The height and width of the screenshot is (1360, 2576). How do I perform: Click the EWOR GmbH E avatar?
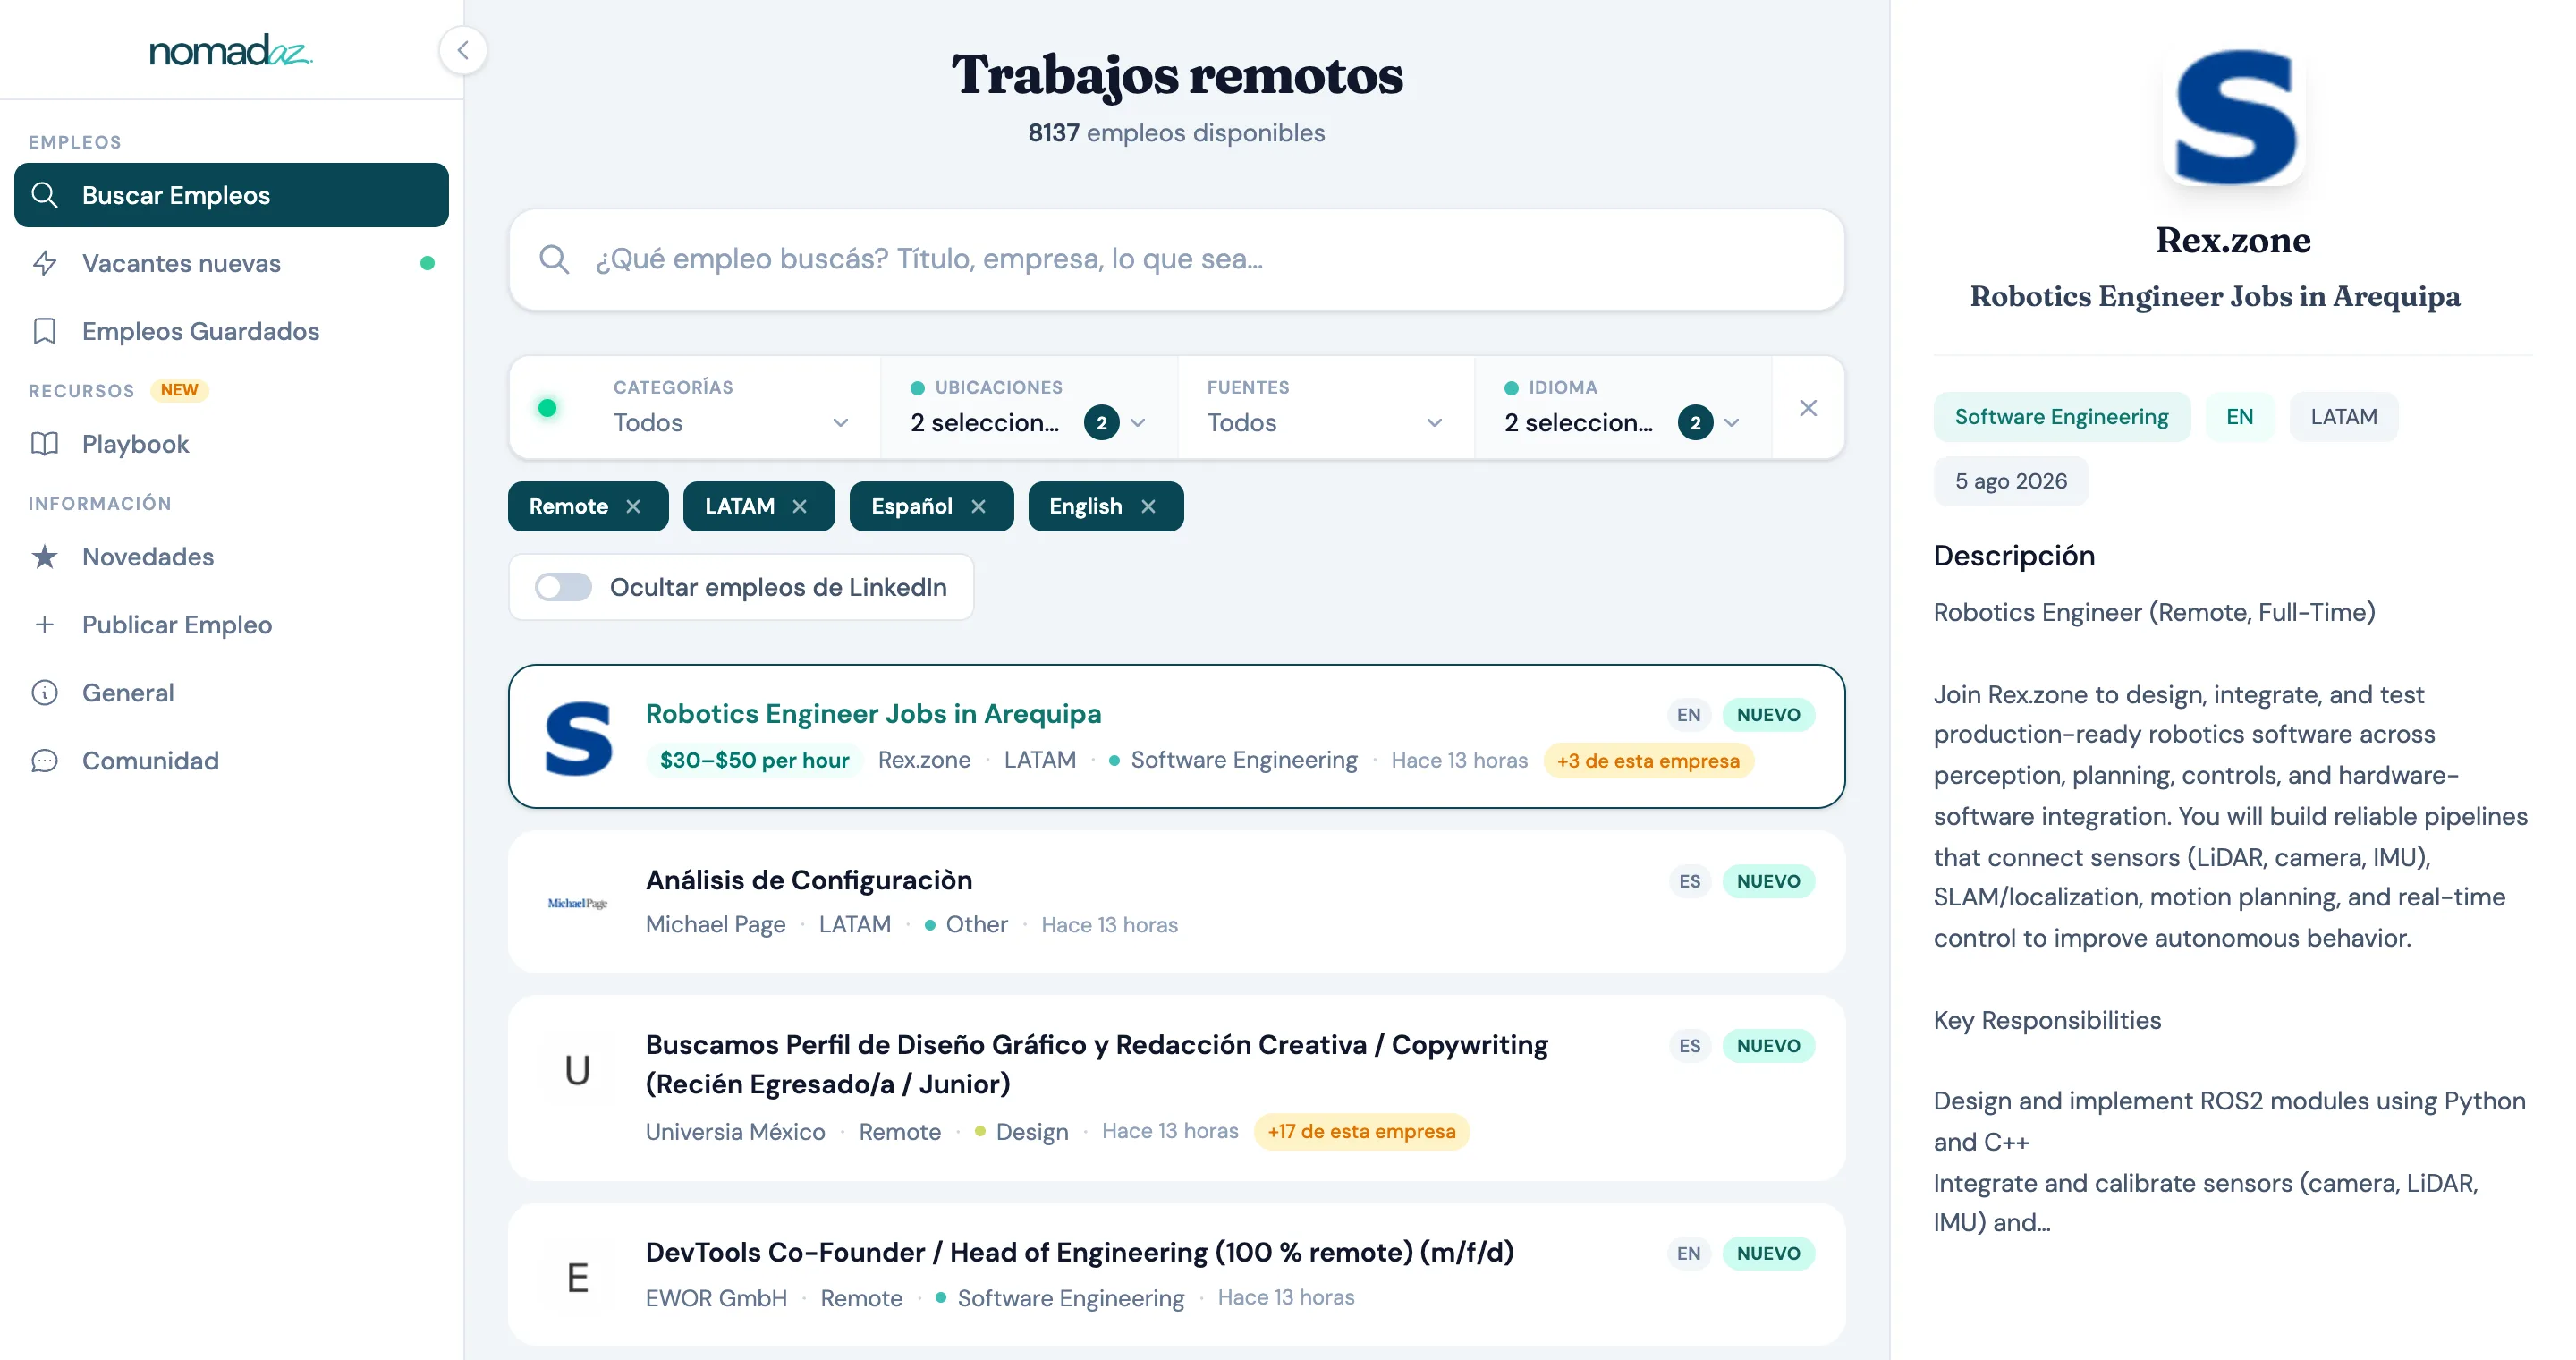coord(578,1277)
